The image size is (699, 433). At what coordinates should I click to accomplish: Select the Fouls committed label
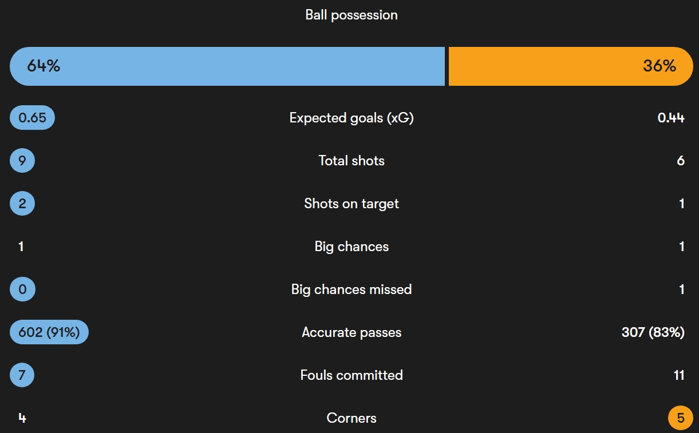pos(352,375)
